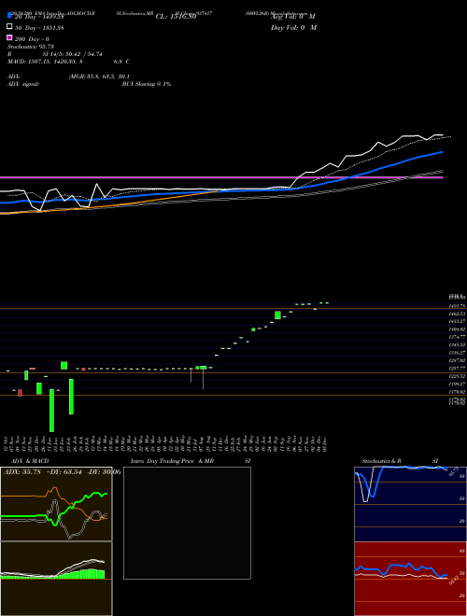Click the '(MGR) 35.8, 63.5, 30.1' ADX values
Screen dimensions: 467x616
tap(99, 77)
